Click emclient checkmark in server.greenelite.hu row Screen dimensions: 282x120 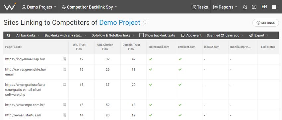pos(180,69)
